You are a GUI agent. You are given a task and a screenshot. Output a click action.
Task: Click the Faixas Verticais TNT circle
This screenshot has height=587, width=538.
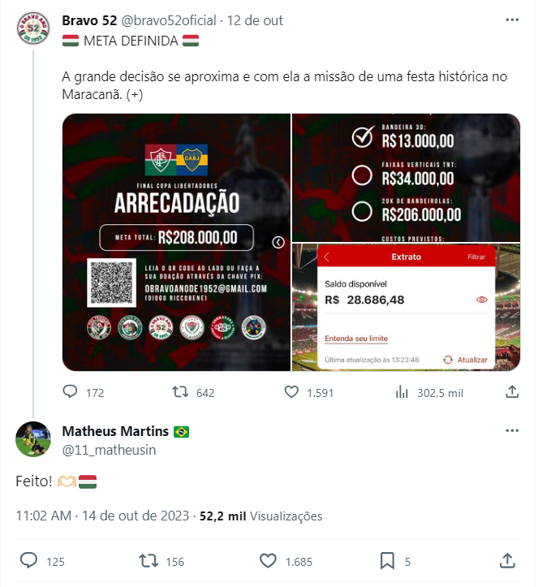pyautogui.click(x=362, y=175)
